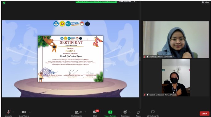Open the Participants panel
The height and width of the screenshot is (117, 211).
pyautogui.click(x=77, y=113)
